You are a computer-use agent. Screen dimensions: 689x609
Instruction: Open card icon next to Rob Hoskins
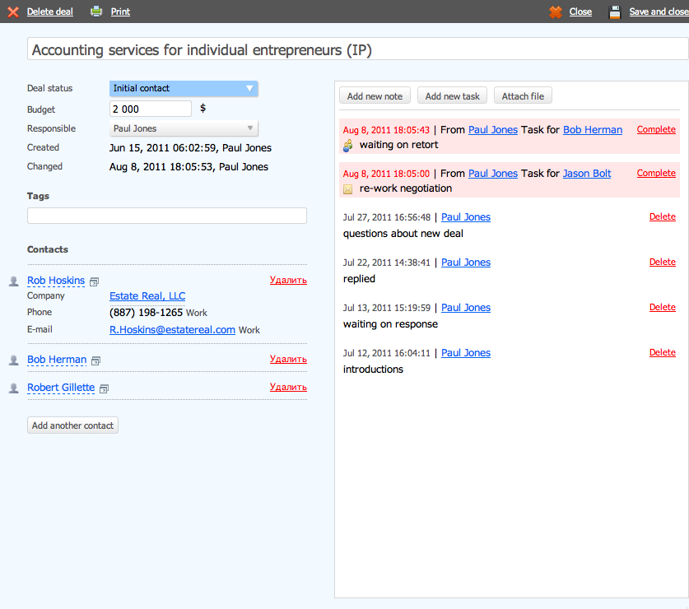(x=95, y=281)
